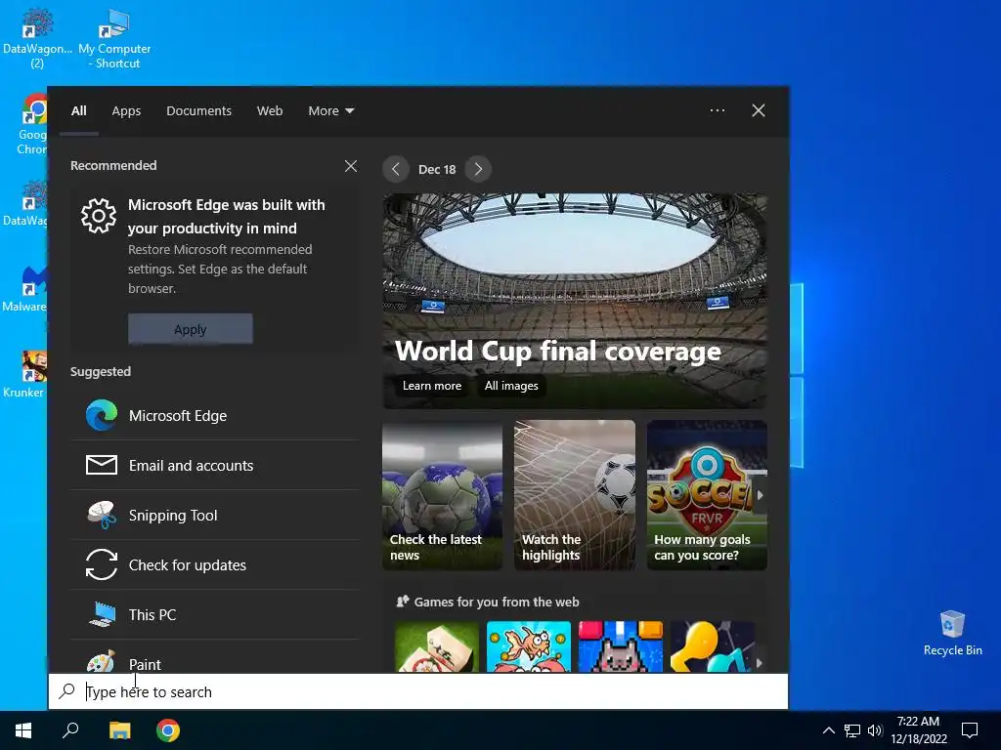This screenshot has width=1001, height=750.
Task: Open Microsoft Edge from suggested list
Action: tap(214, 416)
